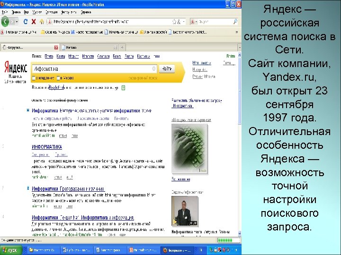Image resolution: width=341 pixels, height=255 pixels.
Task: Open the address bar history dropdown
Action: (184, 22)
